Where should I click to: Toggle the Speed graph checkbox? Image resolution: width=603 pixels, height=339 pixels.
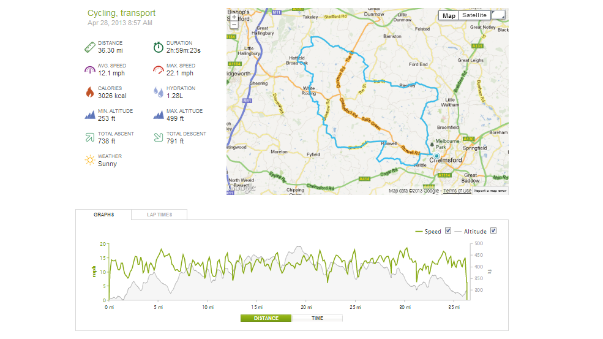[448, 231]
